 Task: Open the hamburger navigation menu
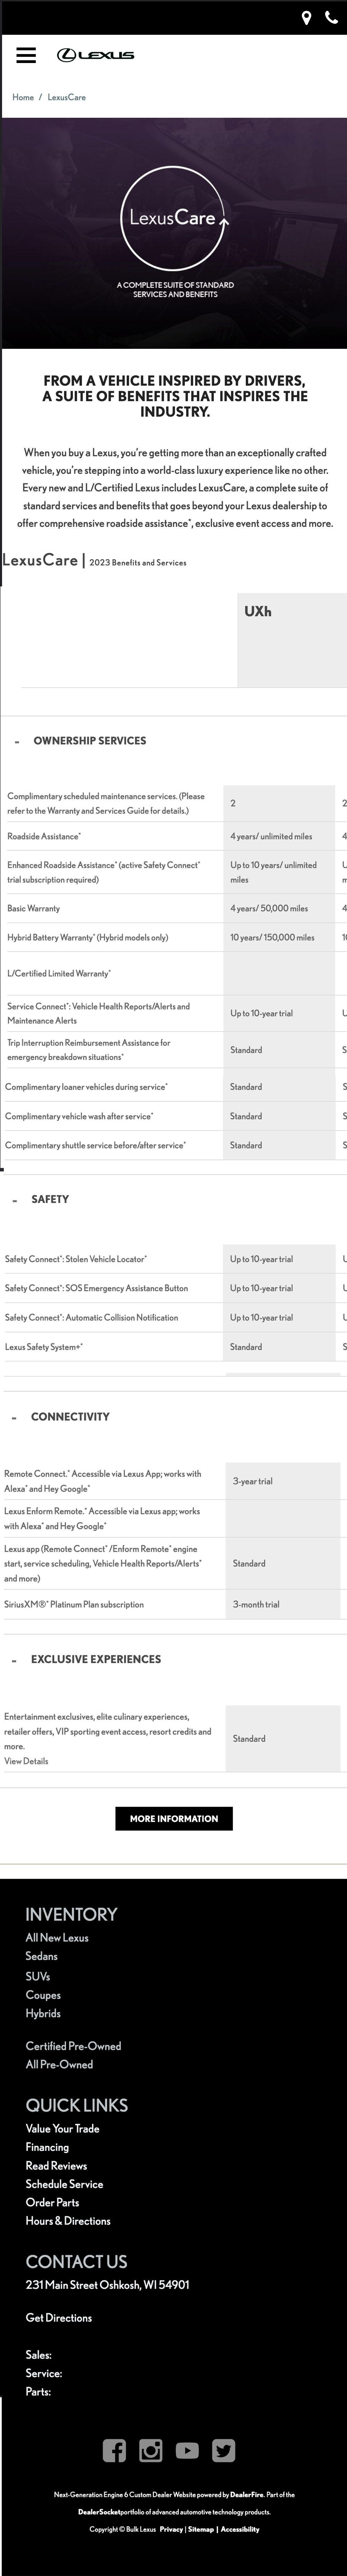click(x=26, y=55)
